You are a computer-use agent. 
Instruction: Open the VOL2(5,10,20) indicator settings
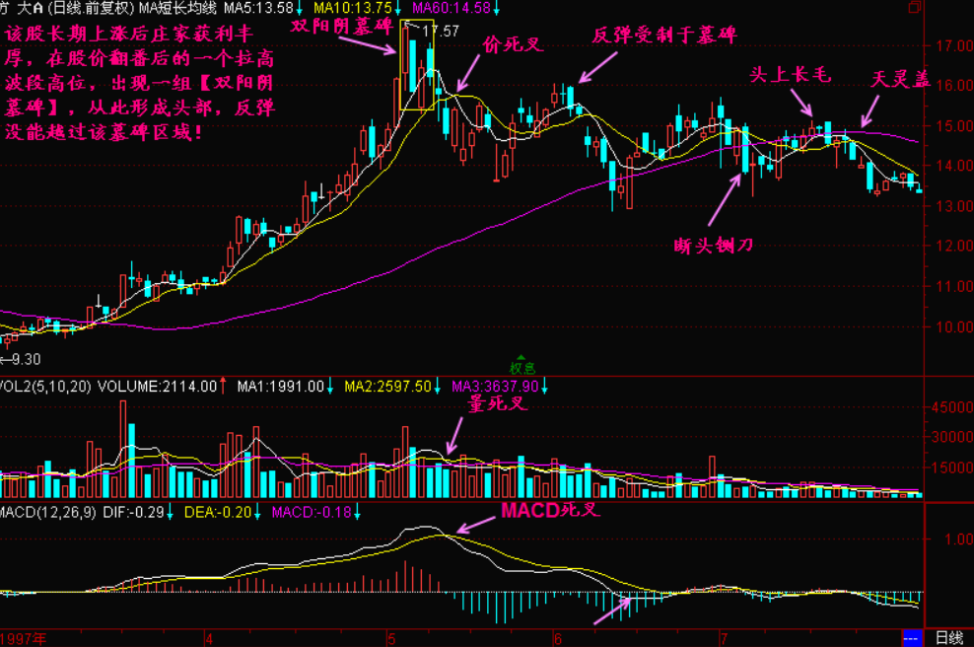45,387
